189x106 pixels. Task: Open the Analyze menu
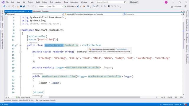coord(58,2)
